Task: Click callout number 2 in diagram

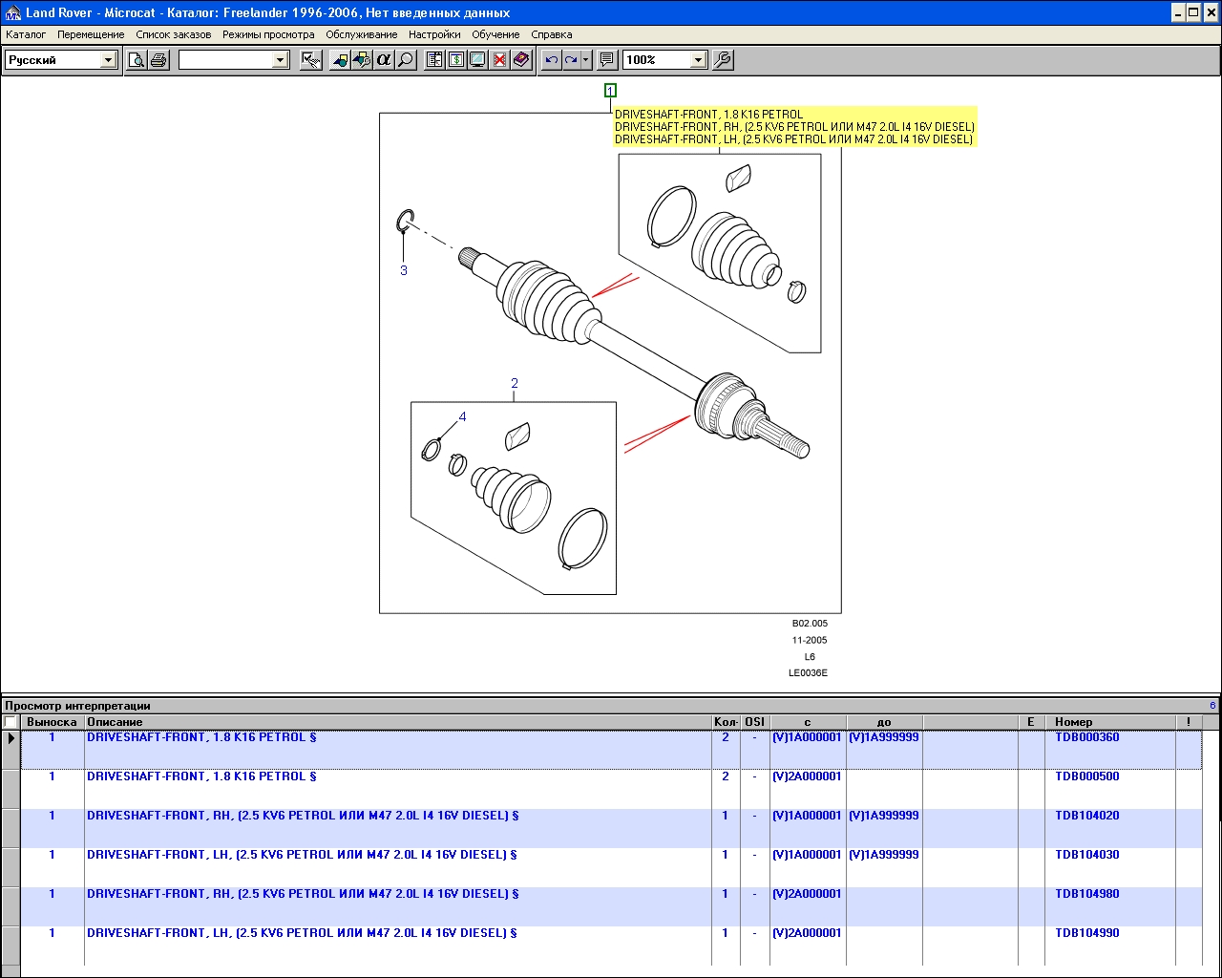Action: (515, 384)
